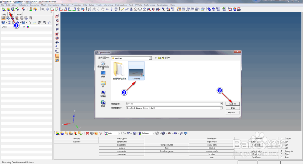Click the Delete red X icon

coord(87,133)
